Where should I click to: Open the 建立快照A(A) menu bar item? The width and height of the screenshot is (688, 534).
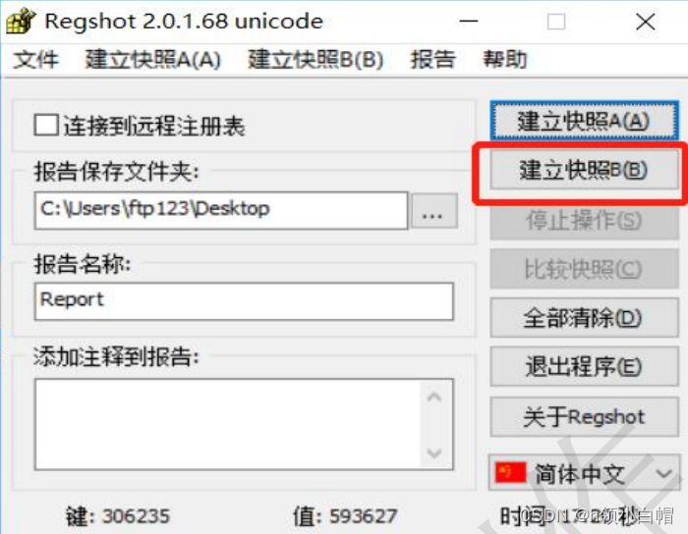click(152, 60)
